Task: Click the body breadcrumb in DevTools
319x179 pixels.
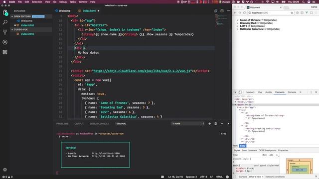Action: pos(243,146)
